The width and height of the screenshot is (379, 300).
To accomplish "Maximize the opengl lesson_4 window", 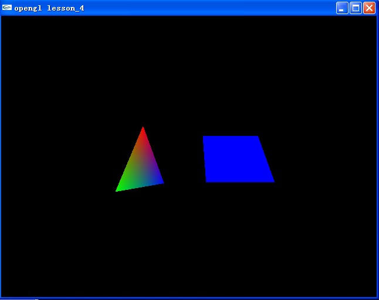I will (x=356, y=8).
